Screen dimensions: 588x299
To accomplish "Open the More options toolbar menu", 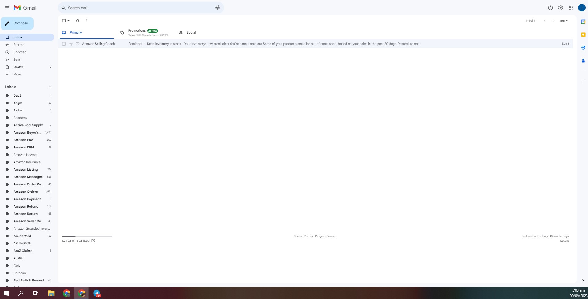I will (x=87, y=21).
